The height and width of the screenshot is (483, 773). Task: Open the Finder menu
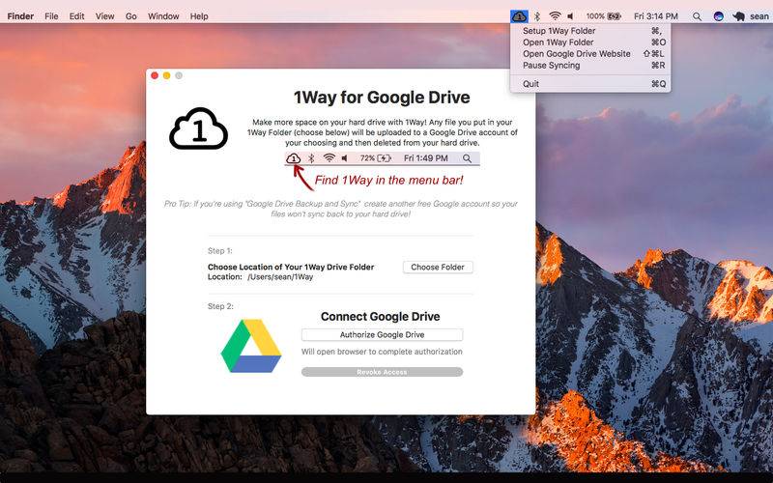coord(20,16)
